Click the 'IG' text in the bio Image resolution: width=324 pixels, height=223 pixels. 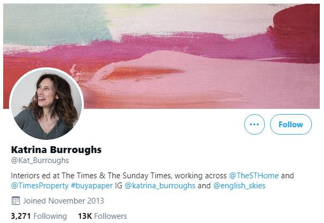coord(119,186)
